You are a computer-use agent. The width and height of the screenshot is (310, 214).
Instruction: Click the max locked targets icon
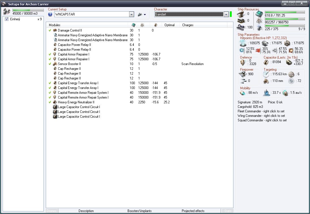pos(291,74)
